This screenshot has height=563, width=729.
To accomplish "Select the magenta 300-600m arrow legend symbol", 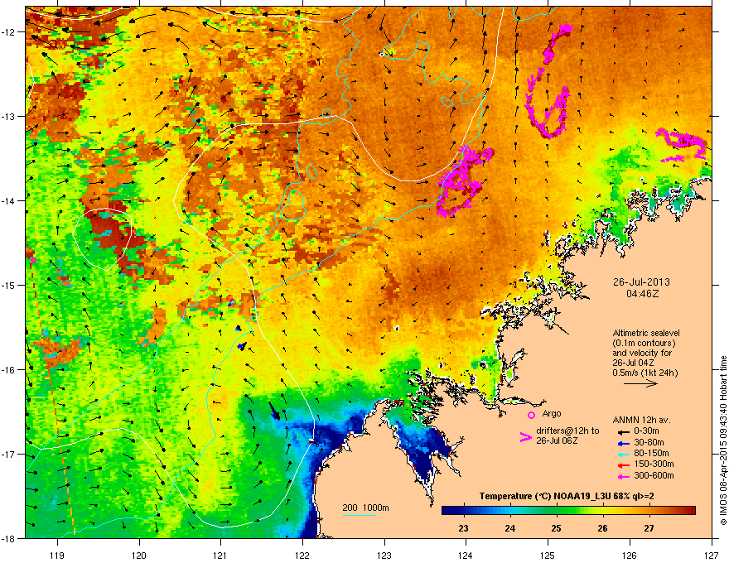I will pyautogui.click(x=624, y=477).
